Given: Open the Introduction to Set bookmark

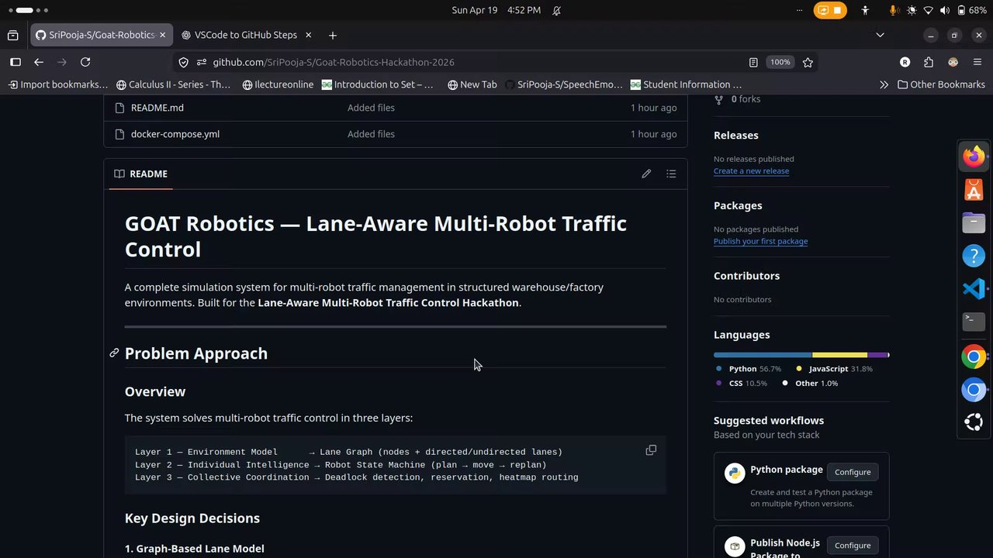Looking at the screenshot, I should 378,84.
